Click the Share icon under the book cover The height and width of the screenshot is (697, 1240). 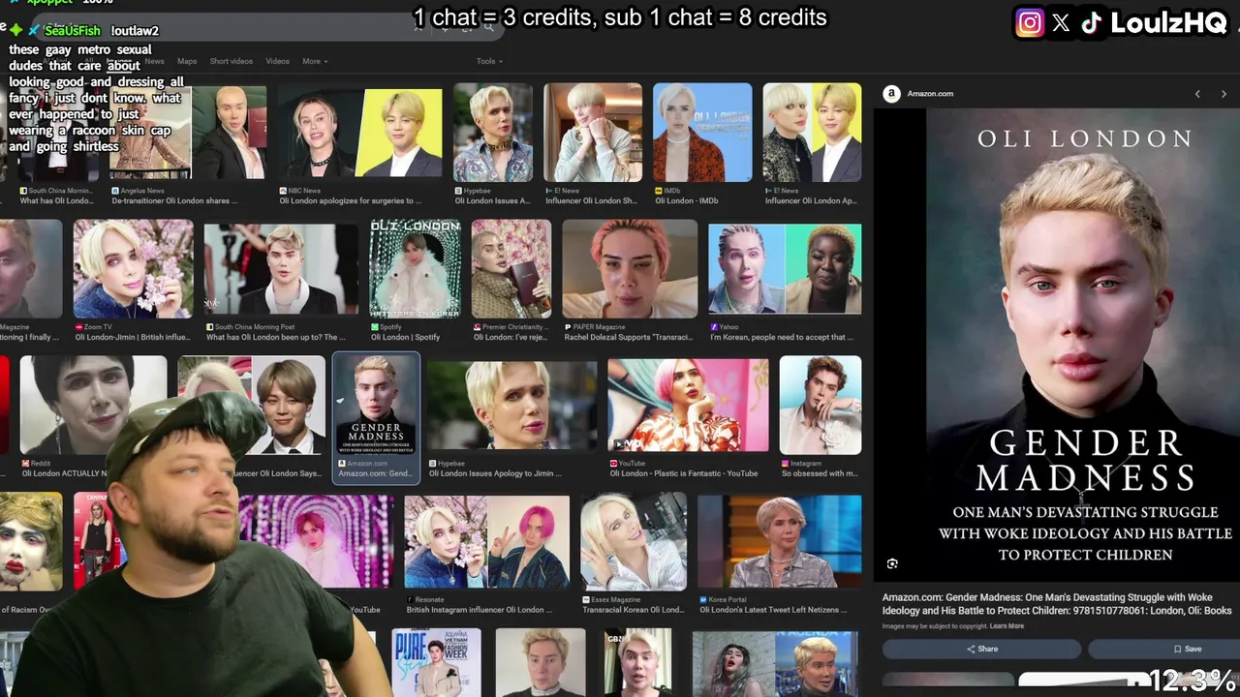pyautogui.click(x=971, y=649)
